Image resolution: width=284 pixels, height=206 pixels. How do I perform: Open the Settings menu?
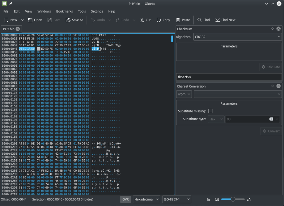point(97,11)
